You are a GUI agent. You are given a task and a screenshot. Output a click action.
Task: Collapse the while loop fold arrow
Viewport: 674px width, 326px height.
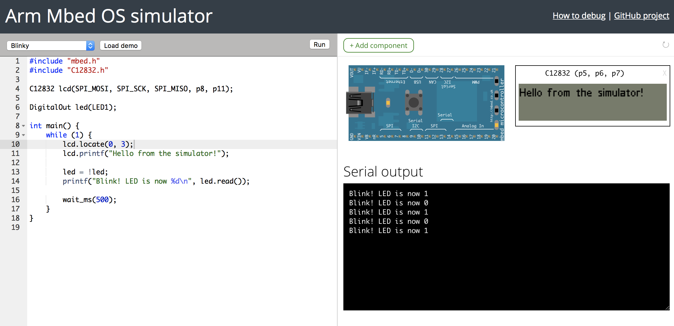pyautogui.click(x=23, y=135)
